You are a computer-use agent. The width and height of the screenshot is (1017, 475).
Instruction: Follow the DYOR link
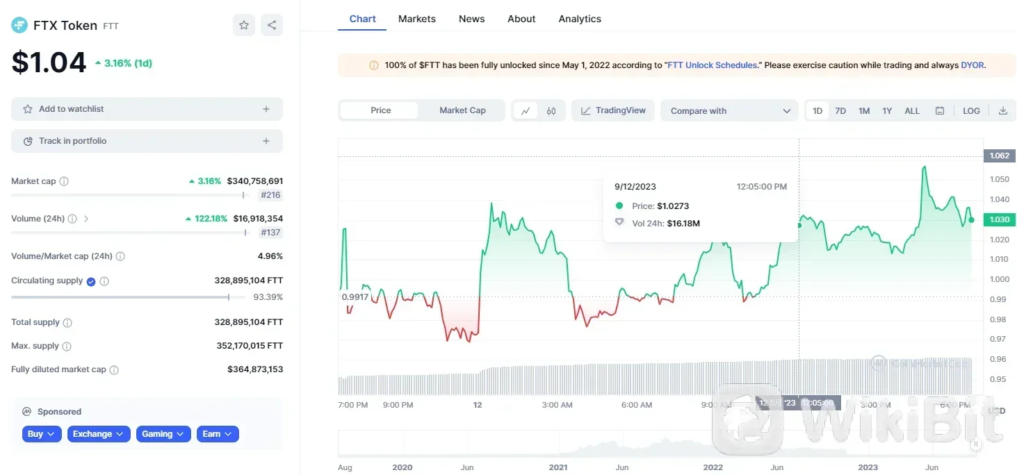coord(973,65)
